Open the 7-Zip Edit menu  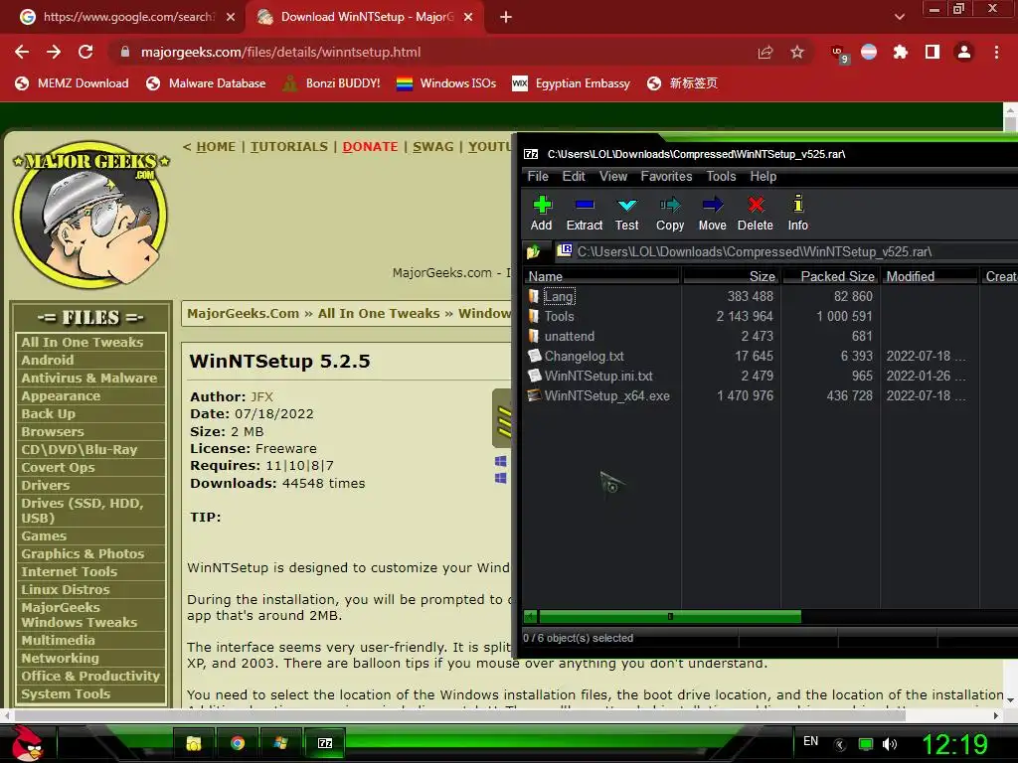pyautogui.click(x=574, y=177)
